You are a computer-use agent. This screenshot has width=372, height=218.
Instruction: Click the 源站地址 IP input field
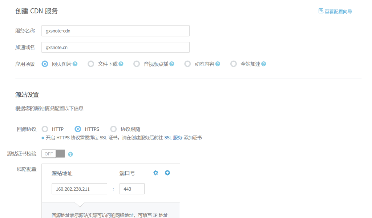[79, 189]
